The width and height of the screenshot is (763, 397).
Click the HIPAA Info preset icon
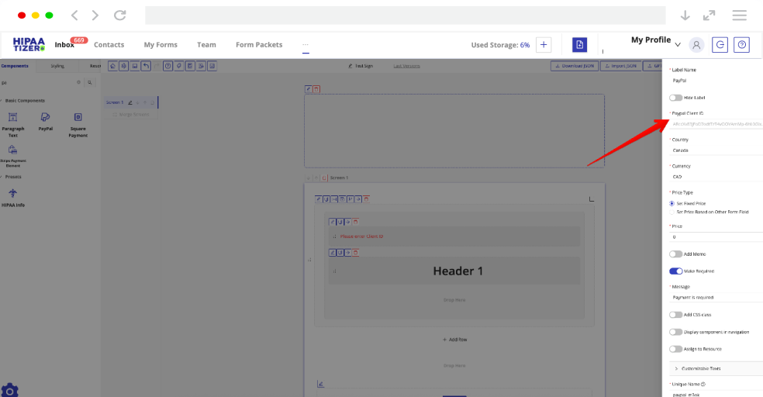[x=12, y=192]
